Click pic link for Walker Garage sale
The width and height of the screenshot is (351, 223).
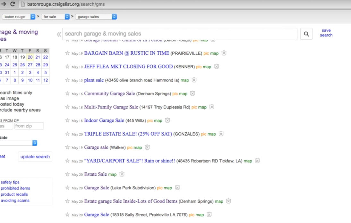pyautogui.click(x=130, y=147)
